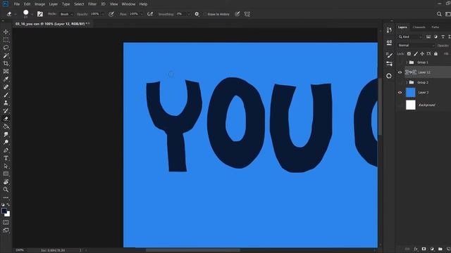
Task: Open the Libraries circular panel icon
Action: tap(389, 76)
